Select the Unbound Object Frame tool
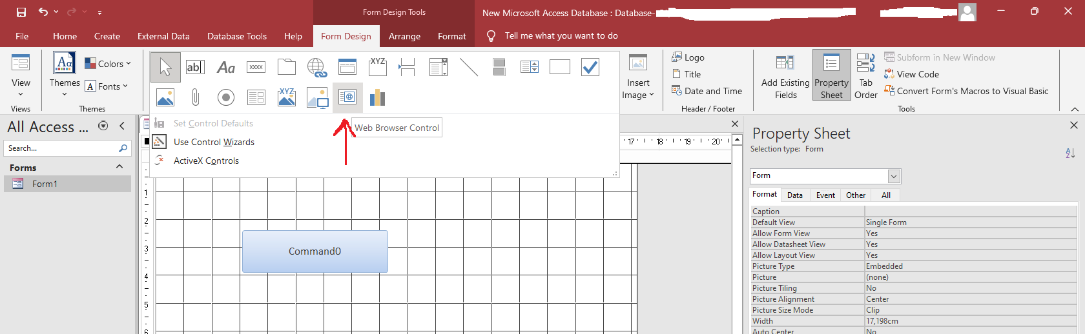Viewport: 1085px width, 334px height. click(165, 97)
